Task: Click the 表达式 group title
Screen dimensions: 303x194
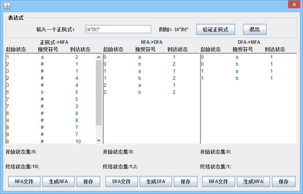Action: pyautogui.click(x=16, y=18)
